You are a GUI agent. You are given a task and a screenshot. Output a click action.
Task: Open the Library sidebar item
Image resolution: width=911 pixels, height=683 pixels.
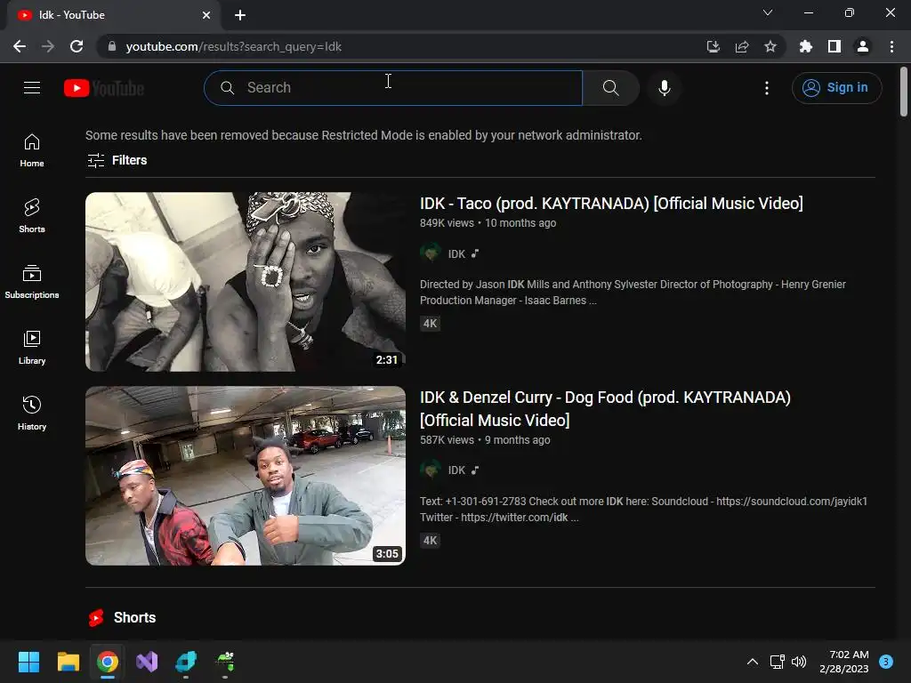32,348
